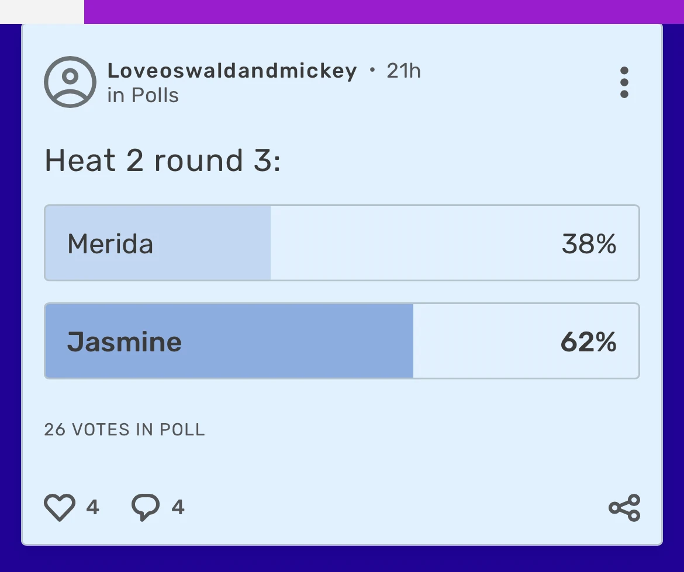The image size is (684, 572).
Task: Click the comment count beside the bubble
Action: click(x=178, y=507)
